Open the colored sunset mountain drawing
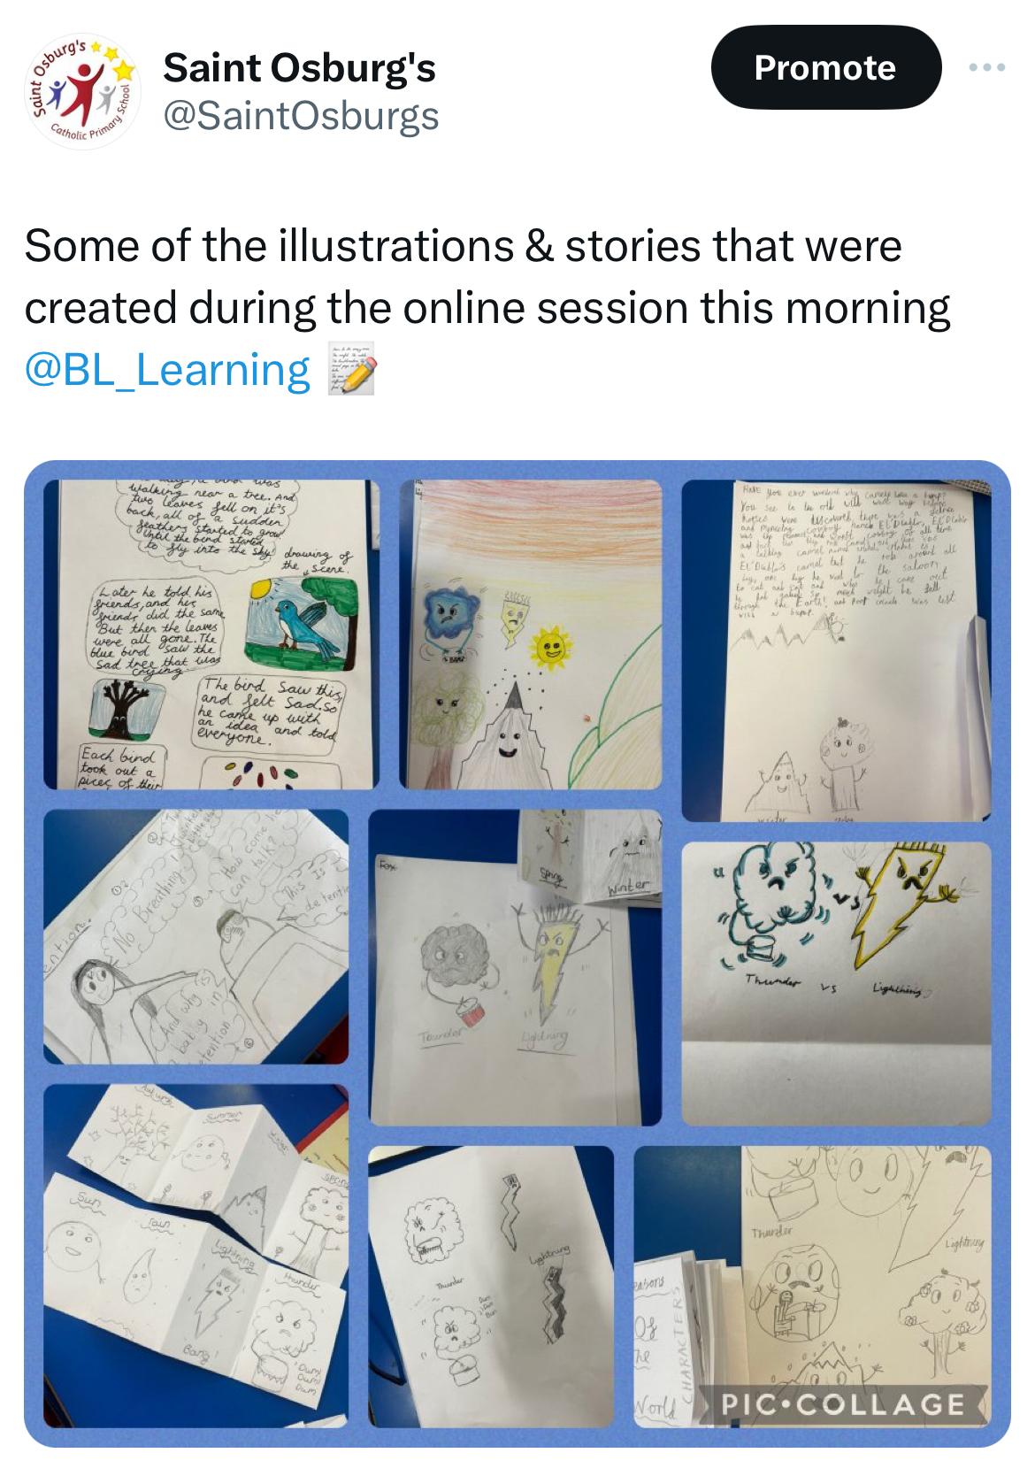Image resolution: width=1035 pixels, height=1476 pixels. tap(531, 634)
